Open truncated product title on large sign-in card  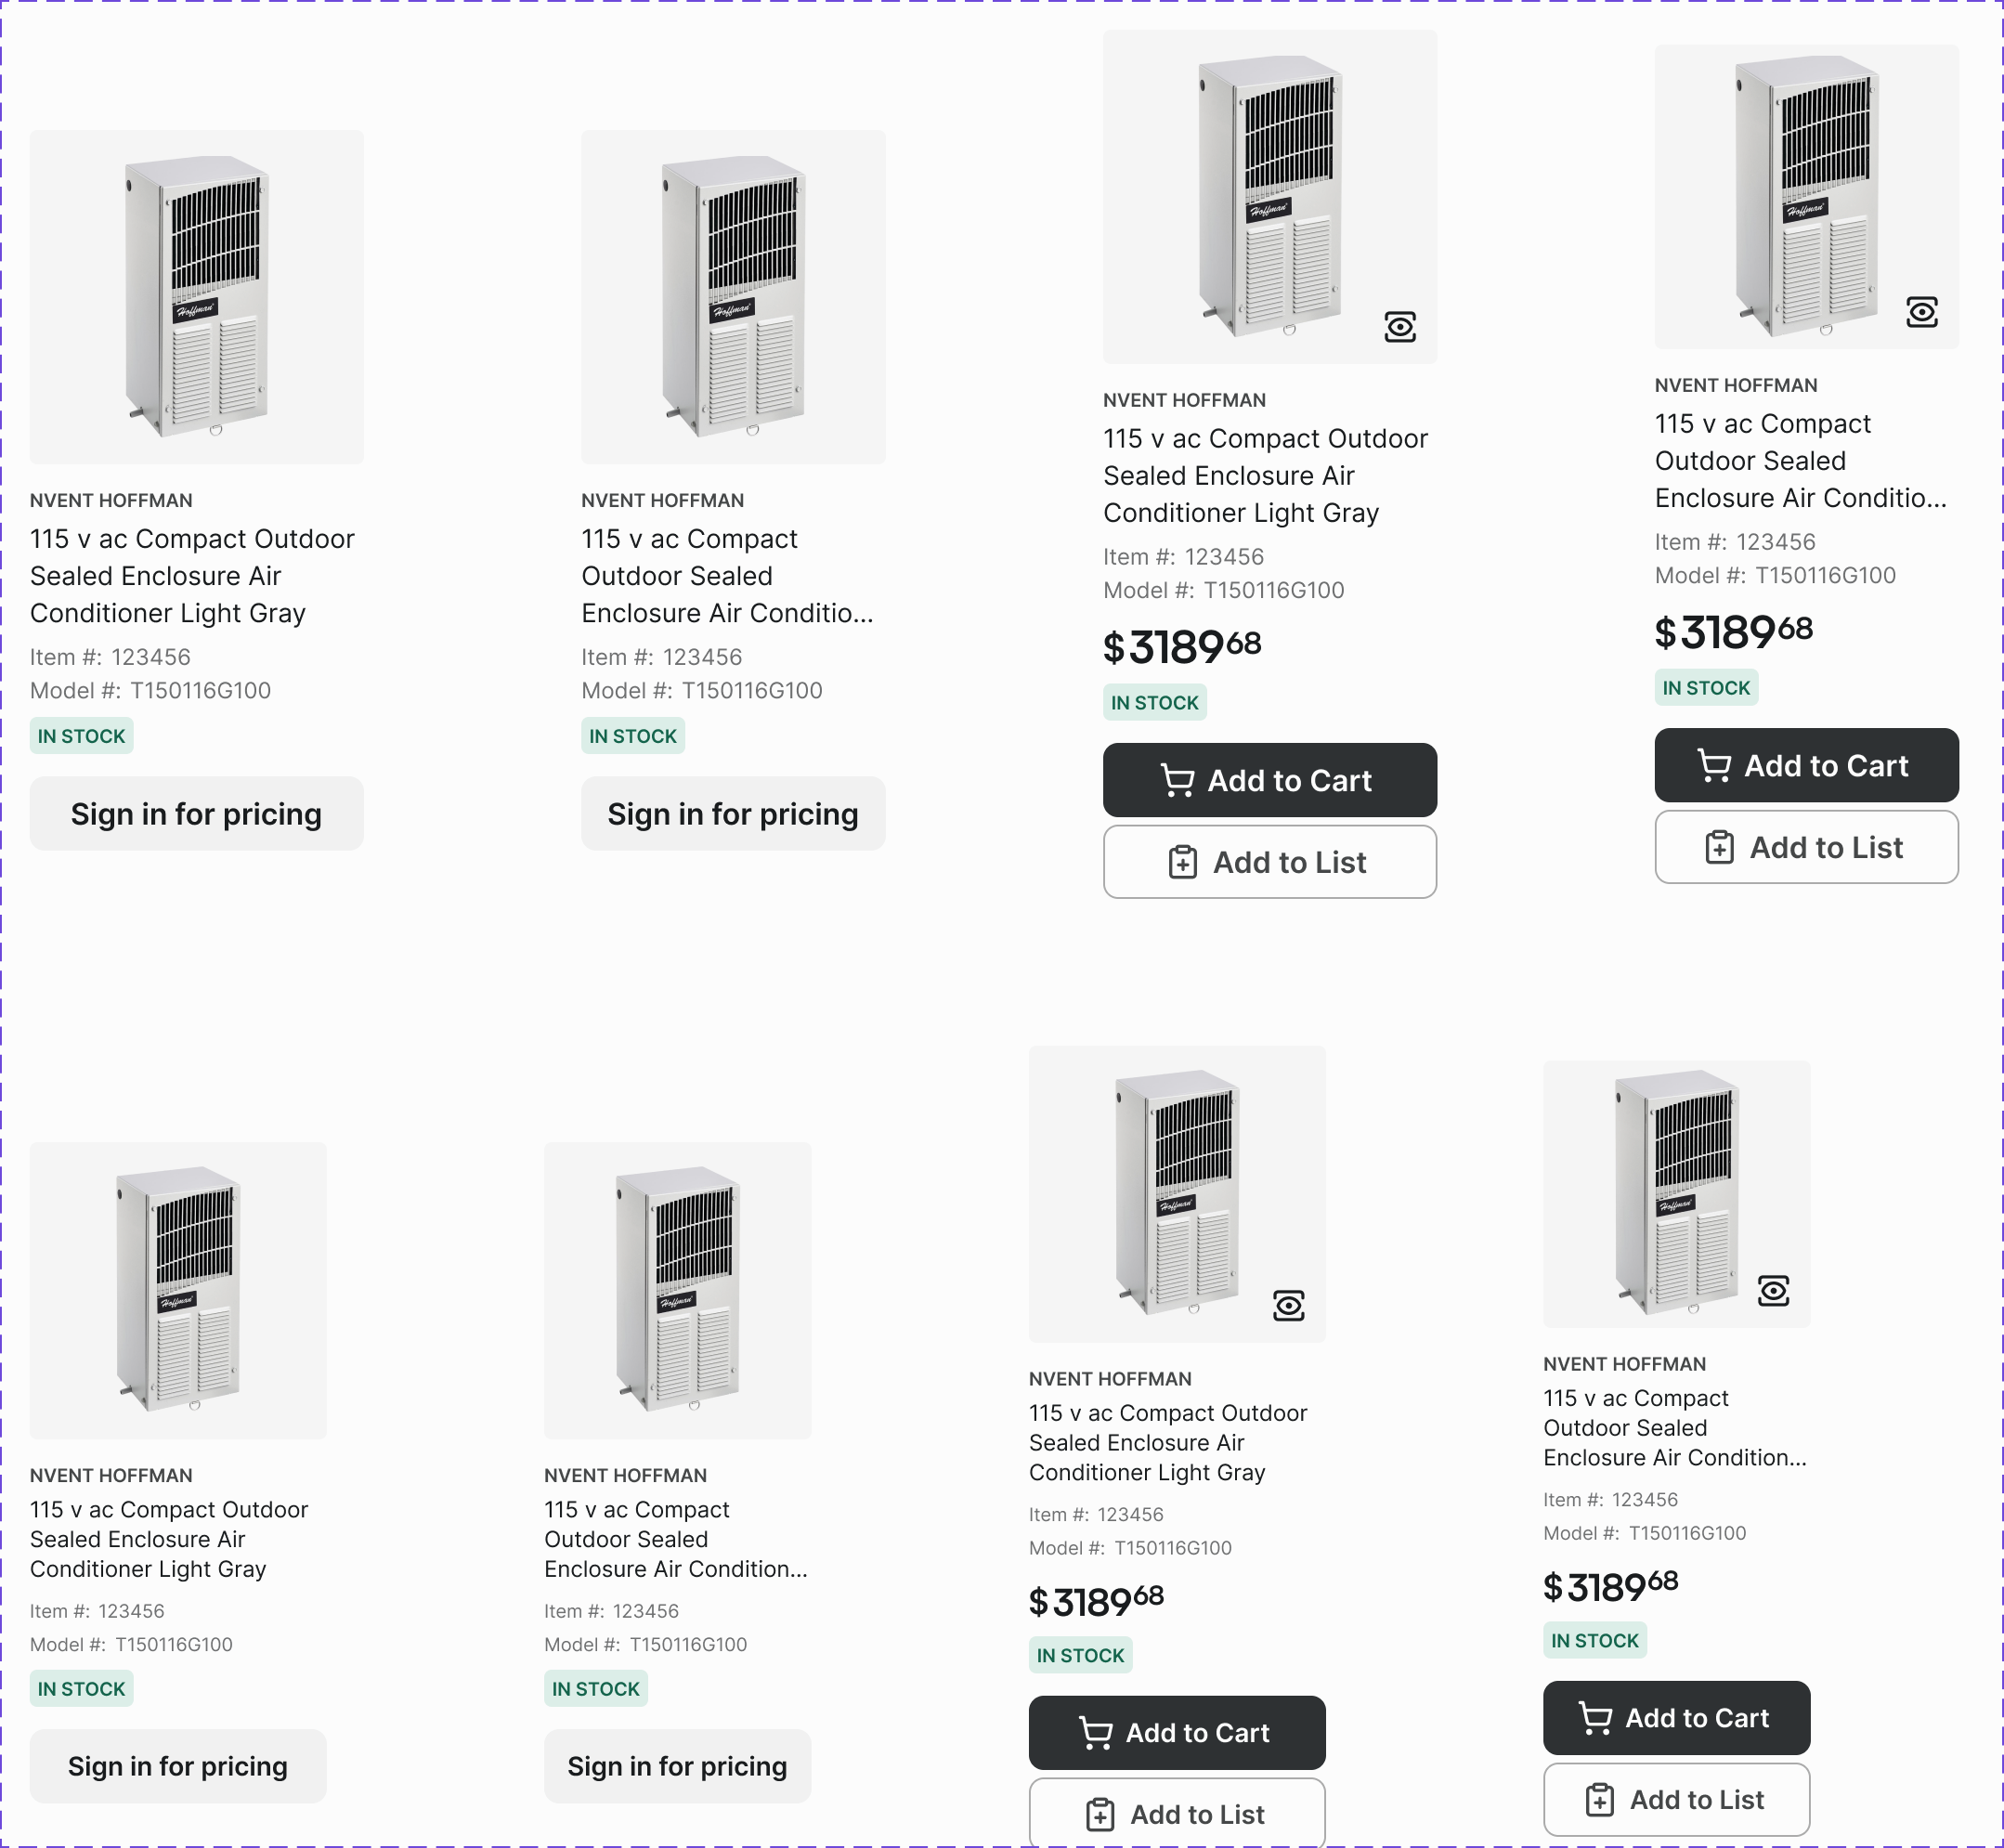click(x=727, y=576)
